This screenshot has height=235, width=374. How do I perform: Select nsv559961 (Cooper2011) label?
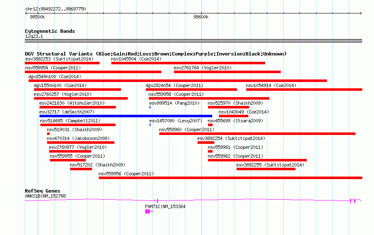pos(235,147)
